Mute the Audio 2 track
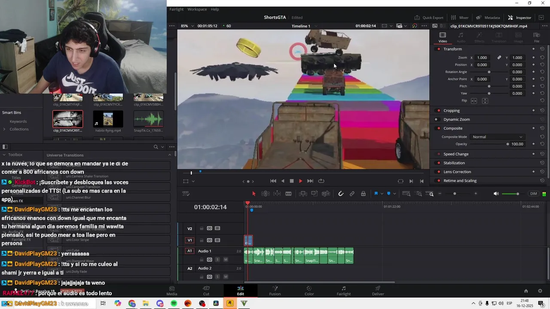Screen dimensions: 550x309 (226, 277)
